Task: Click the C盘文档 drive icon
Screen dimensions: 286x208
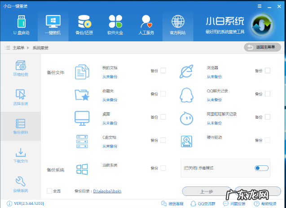Action: click(82, 142)
